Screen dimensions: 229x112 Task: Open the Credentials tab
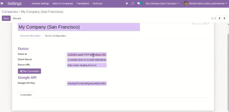click(26, 95)
